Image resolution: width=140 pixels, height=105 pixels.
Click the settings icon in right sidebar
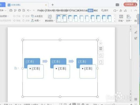point(136,38)
